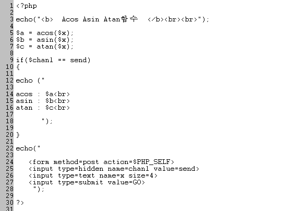289x211 pixels.
Task: Click the opening brace on line 10
Action: coord(18,67)
